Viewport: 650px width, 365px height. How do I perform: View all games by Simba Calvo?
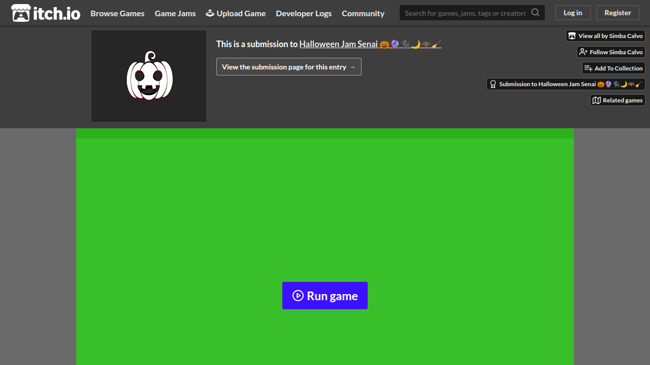coord(606,36)
